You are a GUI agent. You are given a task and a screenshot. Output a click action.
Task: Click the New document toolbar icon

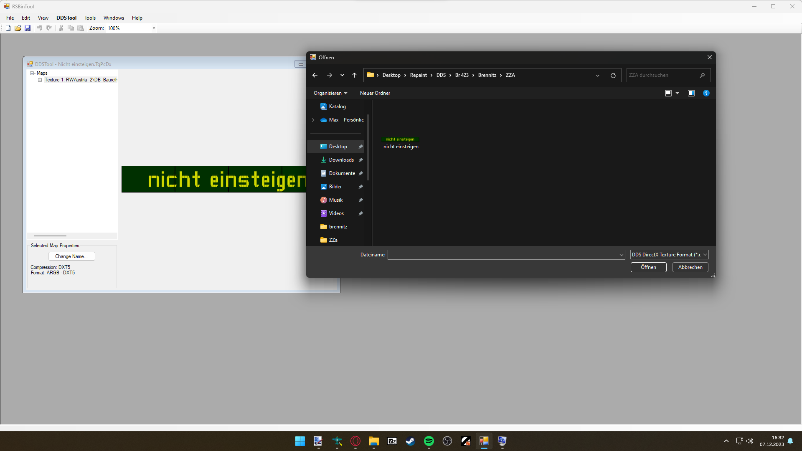point(8,28)
